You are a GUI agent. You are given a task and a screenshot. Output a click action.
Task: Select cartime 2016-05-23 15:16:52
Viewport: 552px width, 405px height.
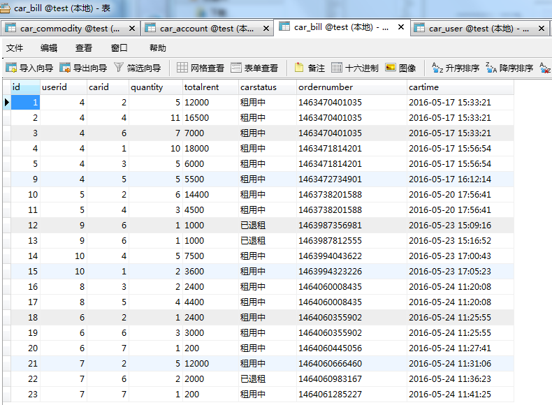pyautogui.click(x=460, y=241)
